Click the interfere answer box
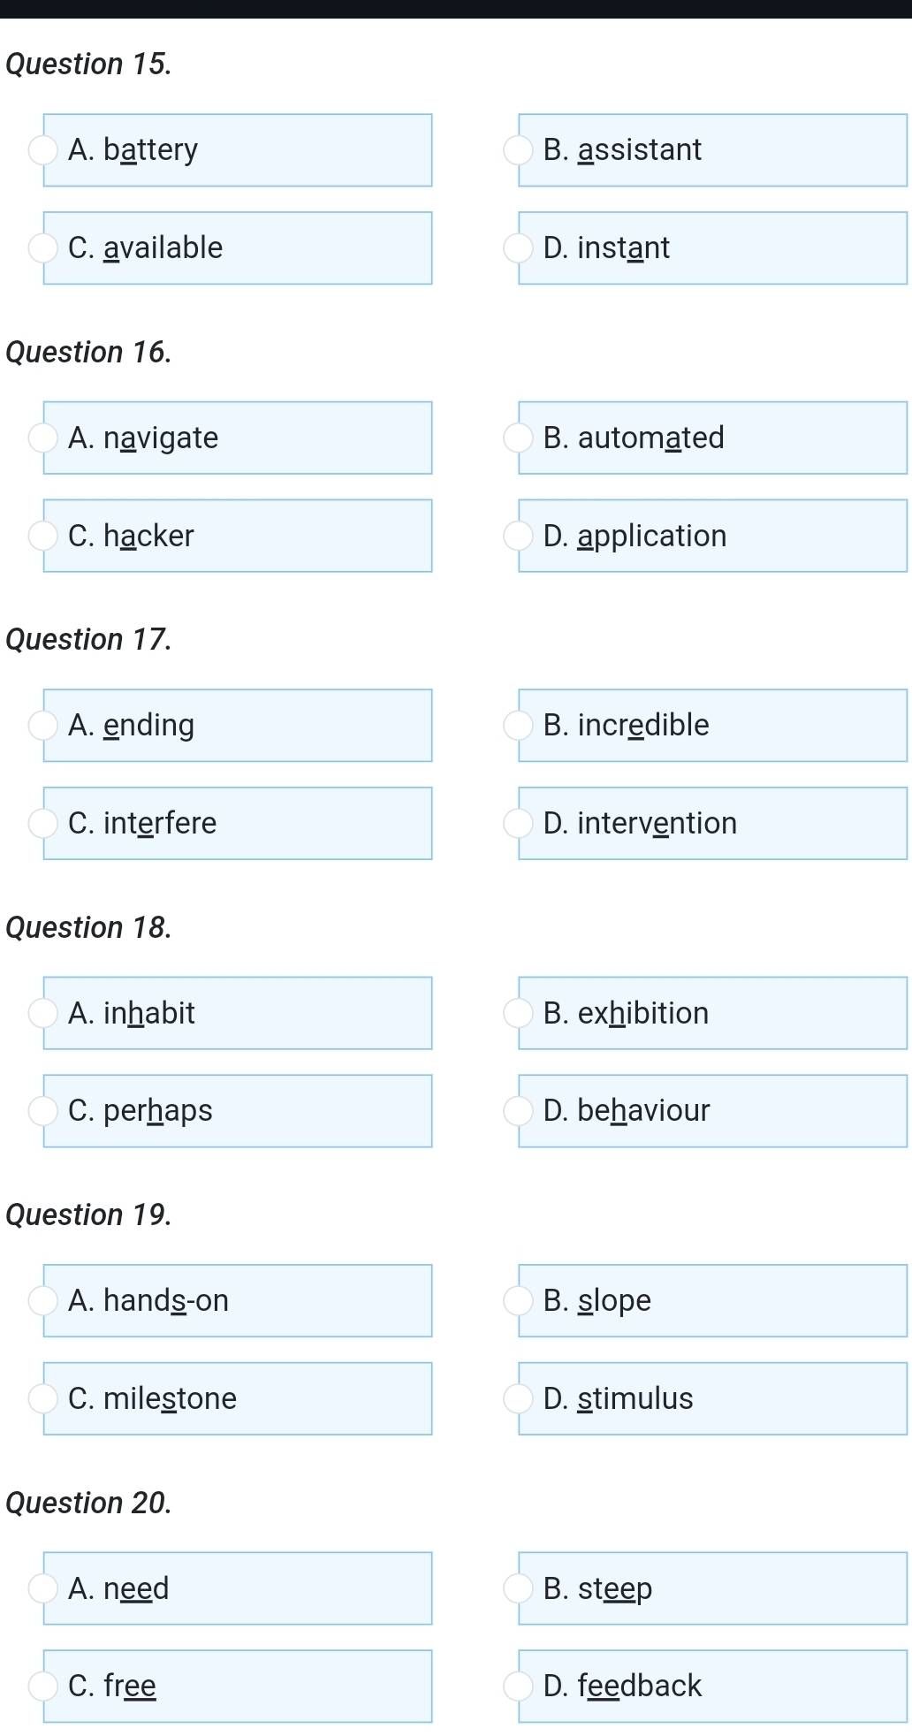The image size is (912, 1736). [x=237, y=823]
